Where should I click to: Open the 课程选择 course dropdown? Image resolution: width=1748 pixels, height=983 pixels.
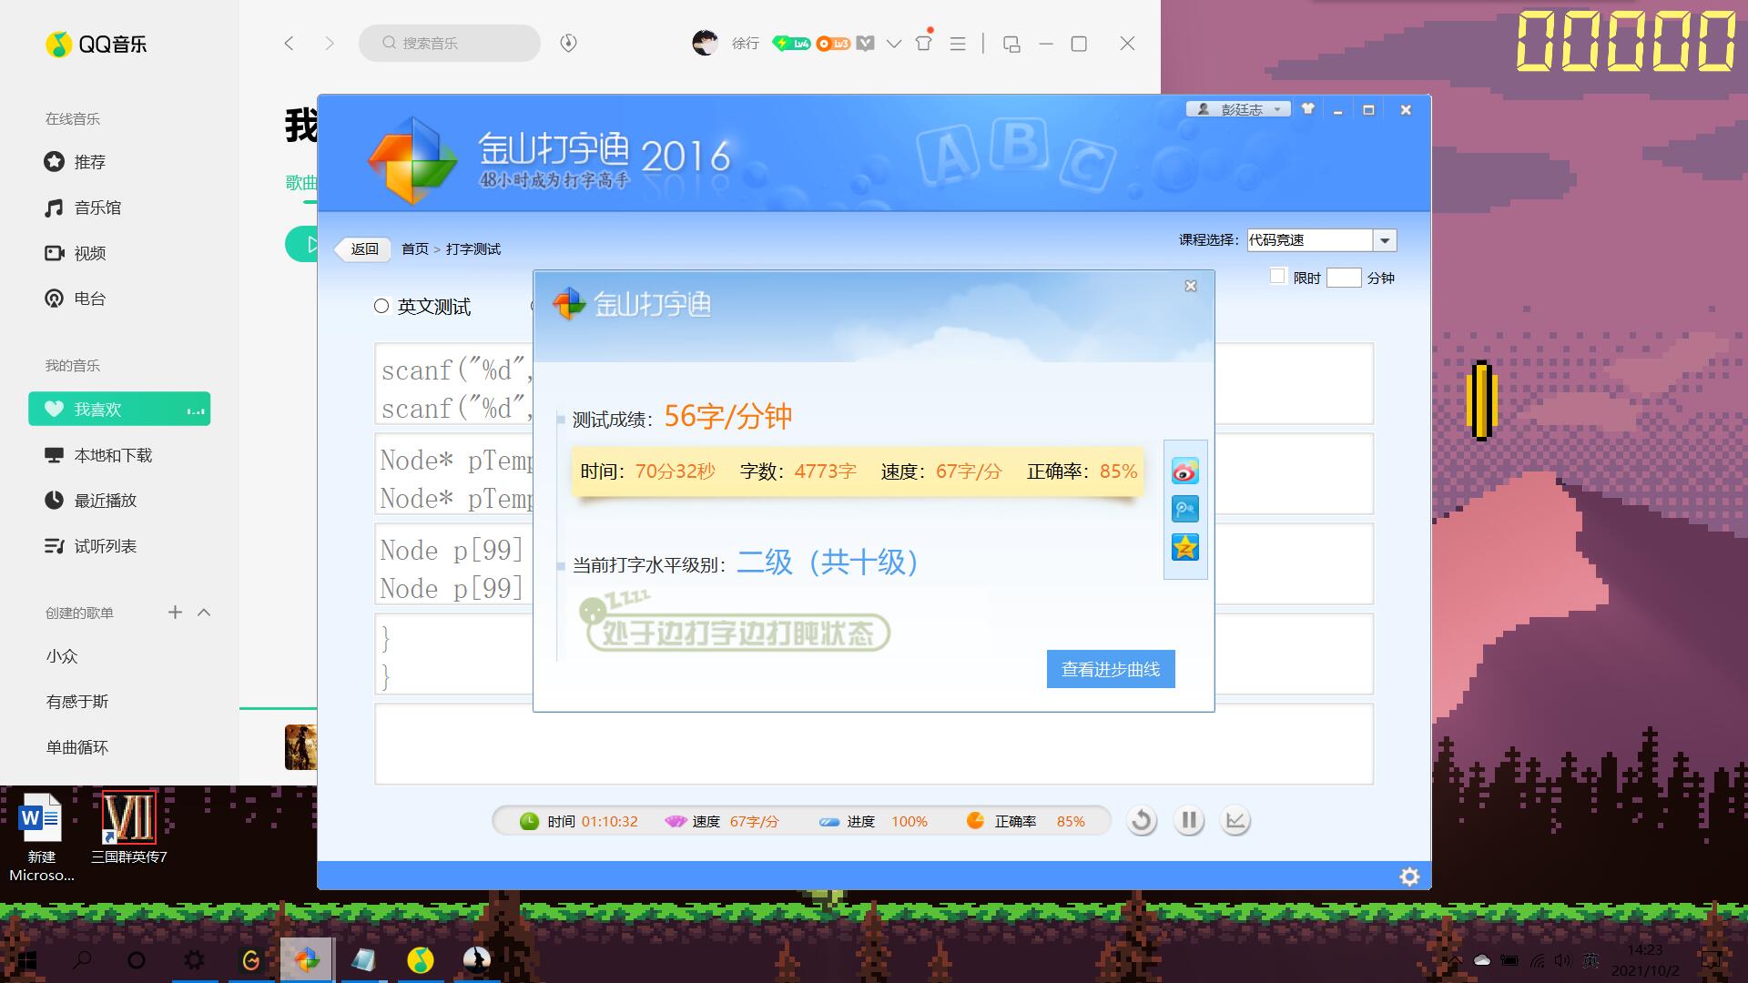coord(1384,240)
